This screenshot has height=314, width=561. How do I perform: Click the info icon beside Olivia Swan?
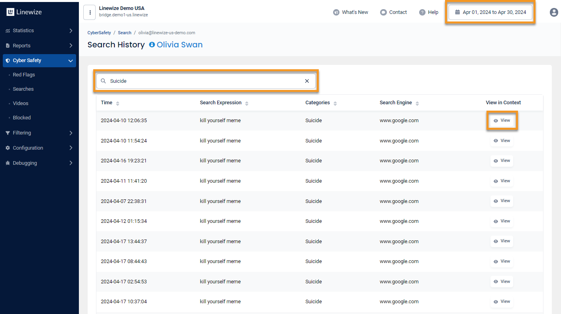pyautogui.click(x=152, y=45)
